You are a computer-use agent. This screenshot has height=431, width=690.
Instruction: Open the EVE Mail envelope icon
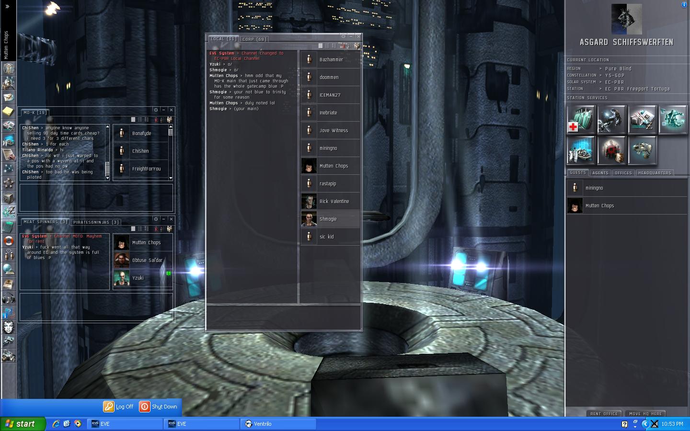(9, 97)
